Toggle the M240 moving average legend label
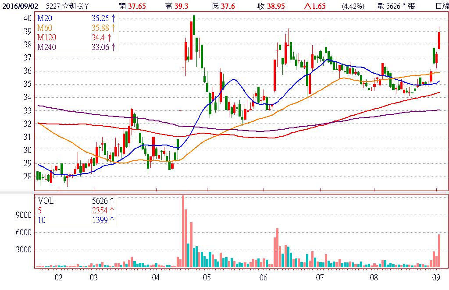 (47, 47)
